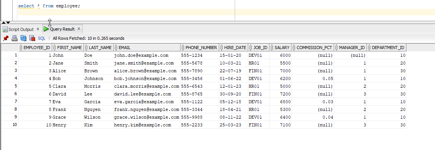
Task: Collapse the panel with the up arrow splitter icon
Action: click(x=3, y=22)
